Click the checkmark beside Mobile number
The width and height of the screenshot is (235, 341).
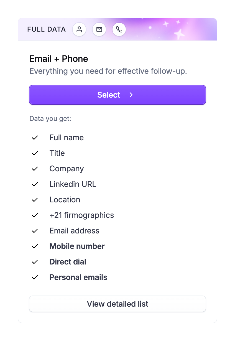[35, 246]
